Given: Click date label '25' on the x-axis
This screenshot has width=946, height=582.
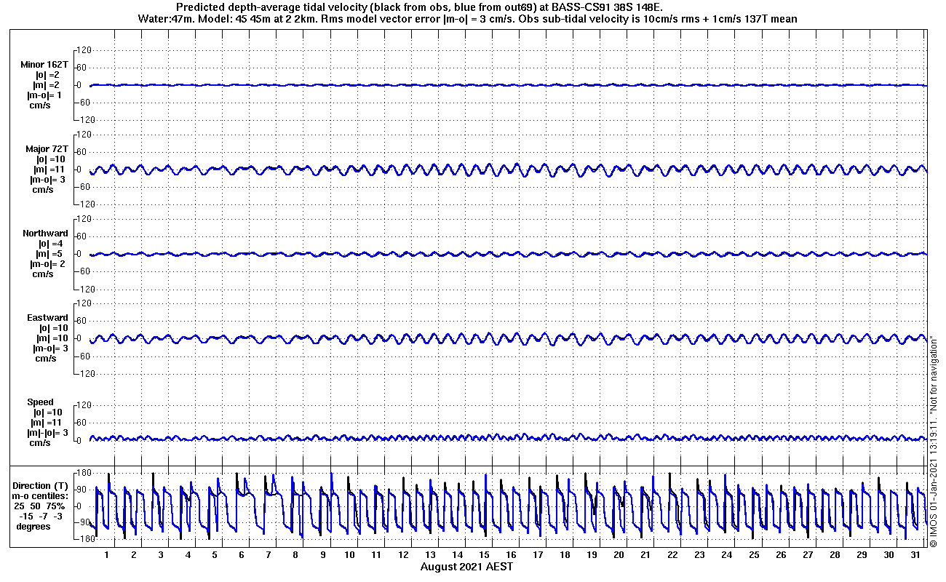Looking at the screenshot, I should (753, 555).
